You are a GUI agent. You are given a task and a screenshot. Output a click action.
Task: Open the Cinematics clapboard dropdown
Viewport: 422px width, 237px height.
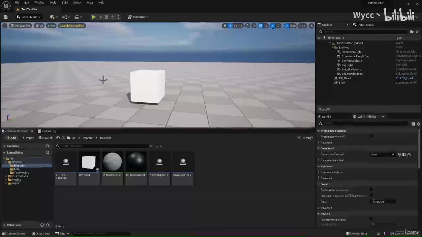tap(78, 17)
